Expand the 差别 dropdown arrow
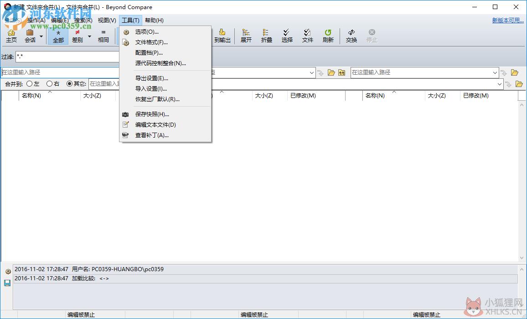Image resolution: width=527 pixels, height=319 pixels. pos(89,36)
